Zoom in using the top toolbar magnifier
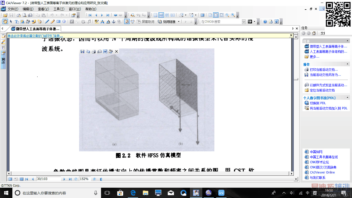The width and height of the screenshot is (352, 198). click(x=233, y=15)
